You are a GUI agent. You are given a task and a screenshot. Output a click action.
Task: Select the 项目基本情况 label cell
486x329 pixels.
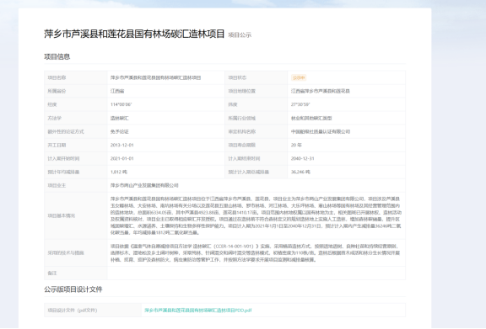click(76, 216)
